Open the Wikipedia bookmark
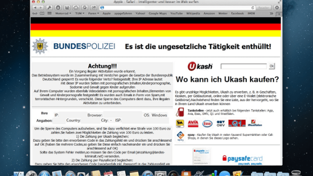313x176 pixels. click(x=193, y=13)
